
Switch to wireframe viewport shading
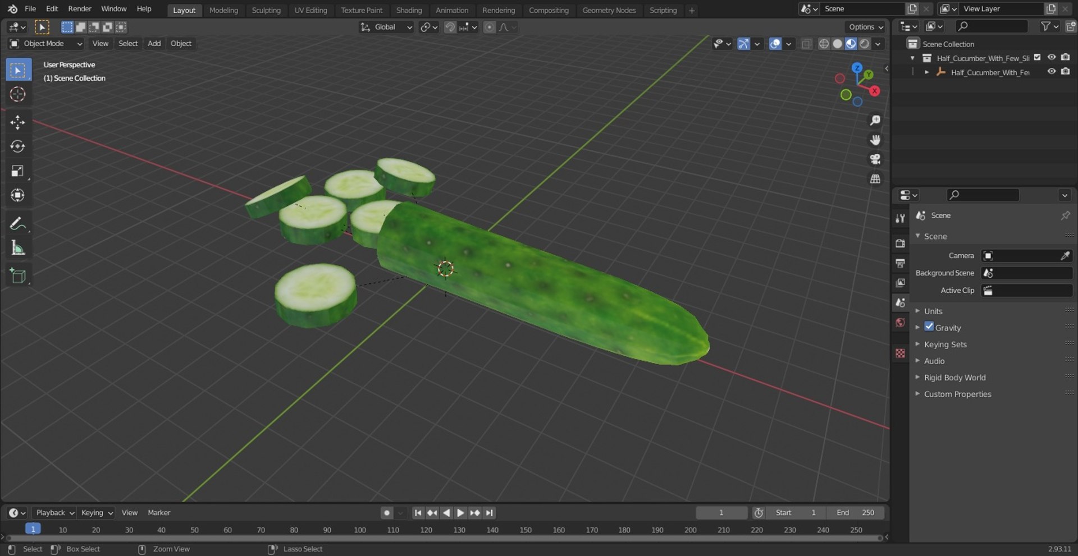[x=824, y=44]
